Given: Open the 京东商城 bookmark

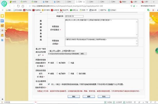Looking at the screenshot, I should 27,10.
